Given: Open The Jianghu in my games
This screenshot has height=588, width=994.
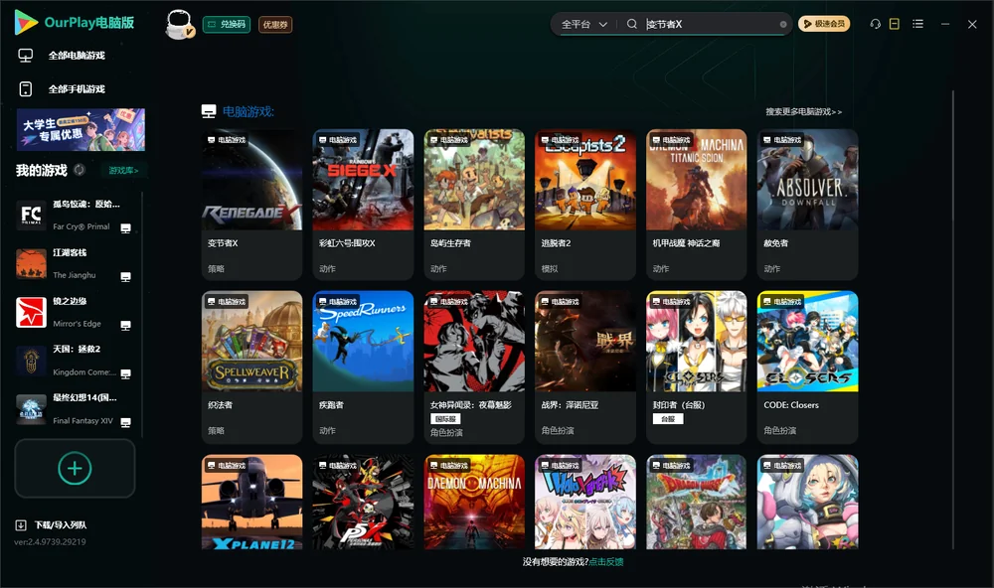Looking at the screenshot, I should coord(74,263).
